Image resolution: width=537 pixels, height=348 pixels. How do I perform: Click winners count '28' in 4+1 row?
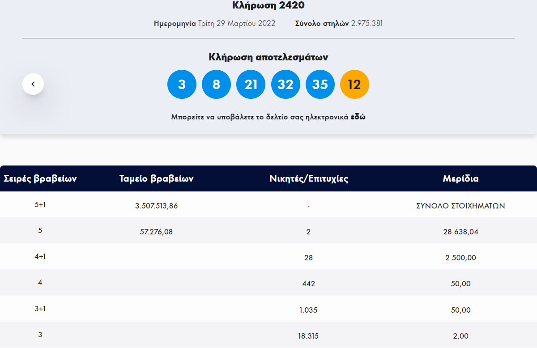309,258
